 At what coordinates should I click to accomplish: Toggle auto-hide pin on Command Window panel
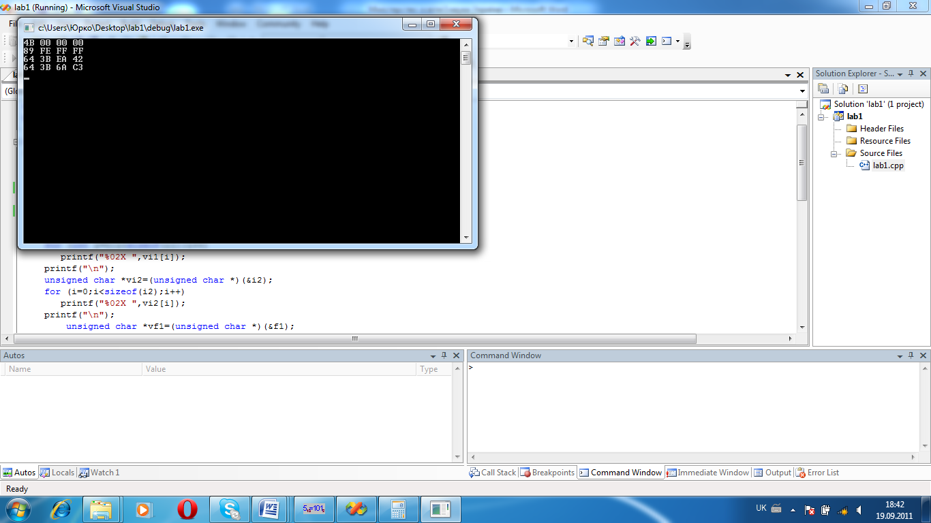tap(911, 355)
